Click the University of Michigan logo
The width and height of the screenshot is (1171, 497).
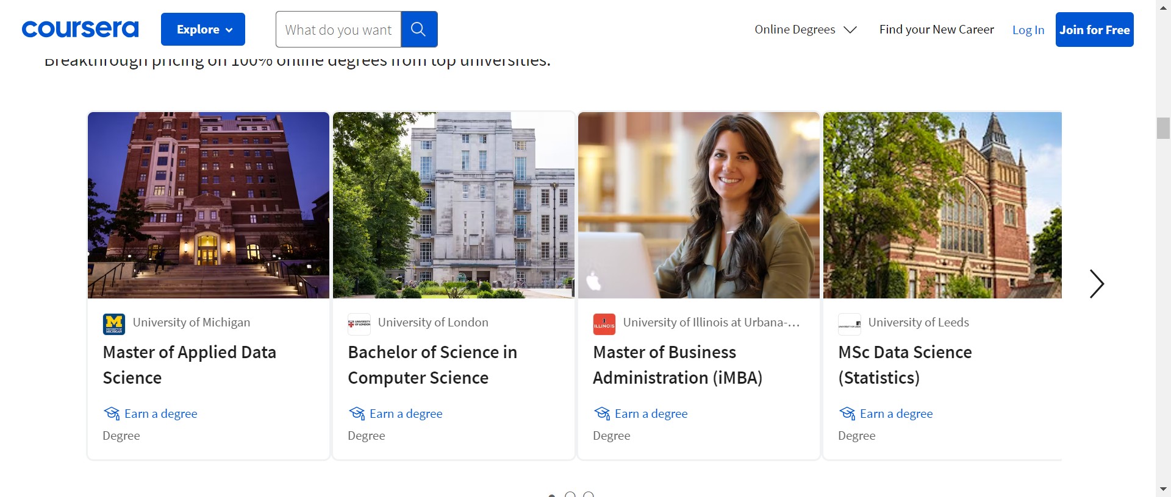114,324
